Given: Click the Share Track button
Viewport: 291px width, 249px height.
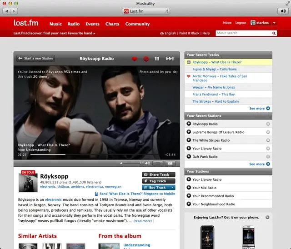Looking at the screenshot, I should (159, 174).
